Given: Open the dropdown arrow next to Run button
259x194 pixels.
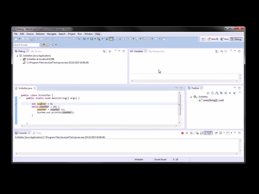Looking at the screenshot, I should click(95, 39).
